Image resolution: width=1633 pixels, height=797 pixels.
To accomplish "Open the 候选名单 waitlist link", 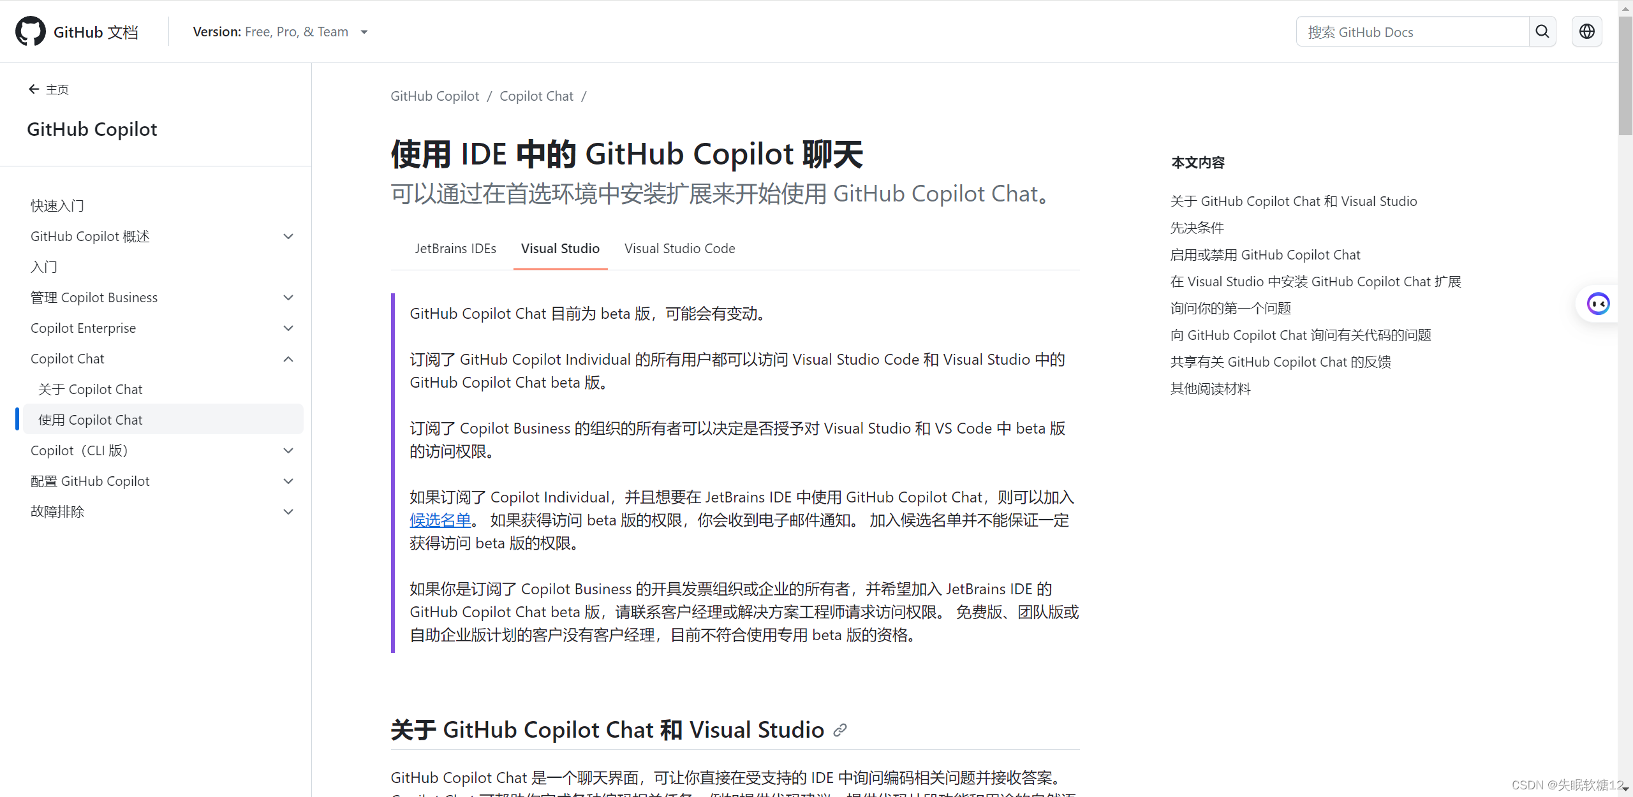I will [440, 520].
